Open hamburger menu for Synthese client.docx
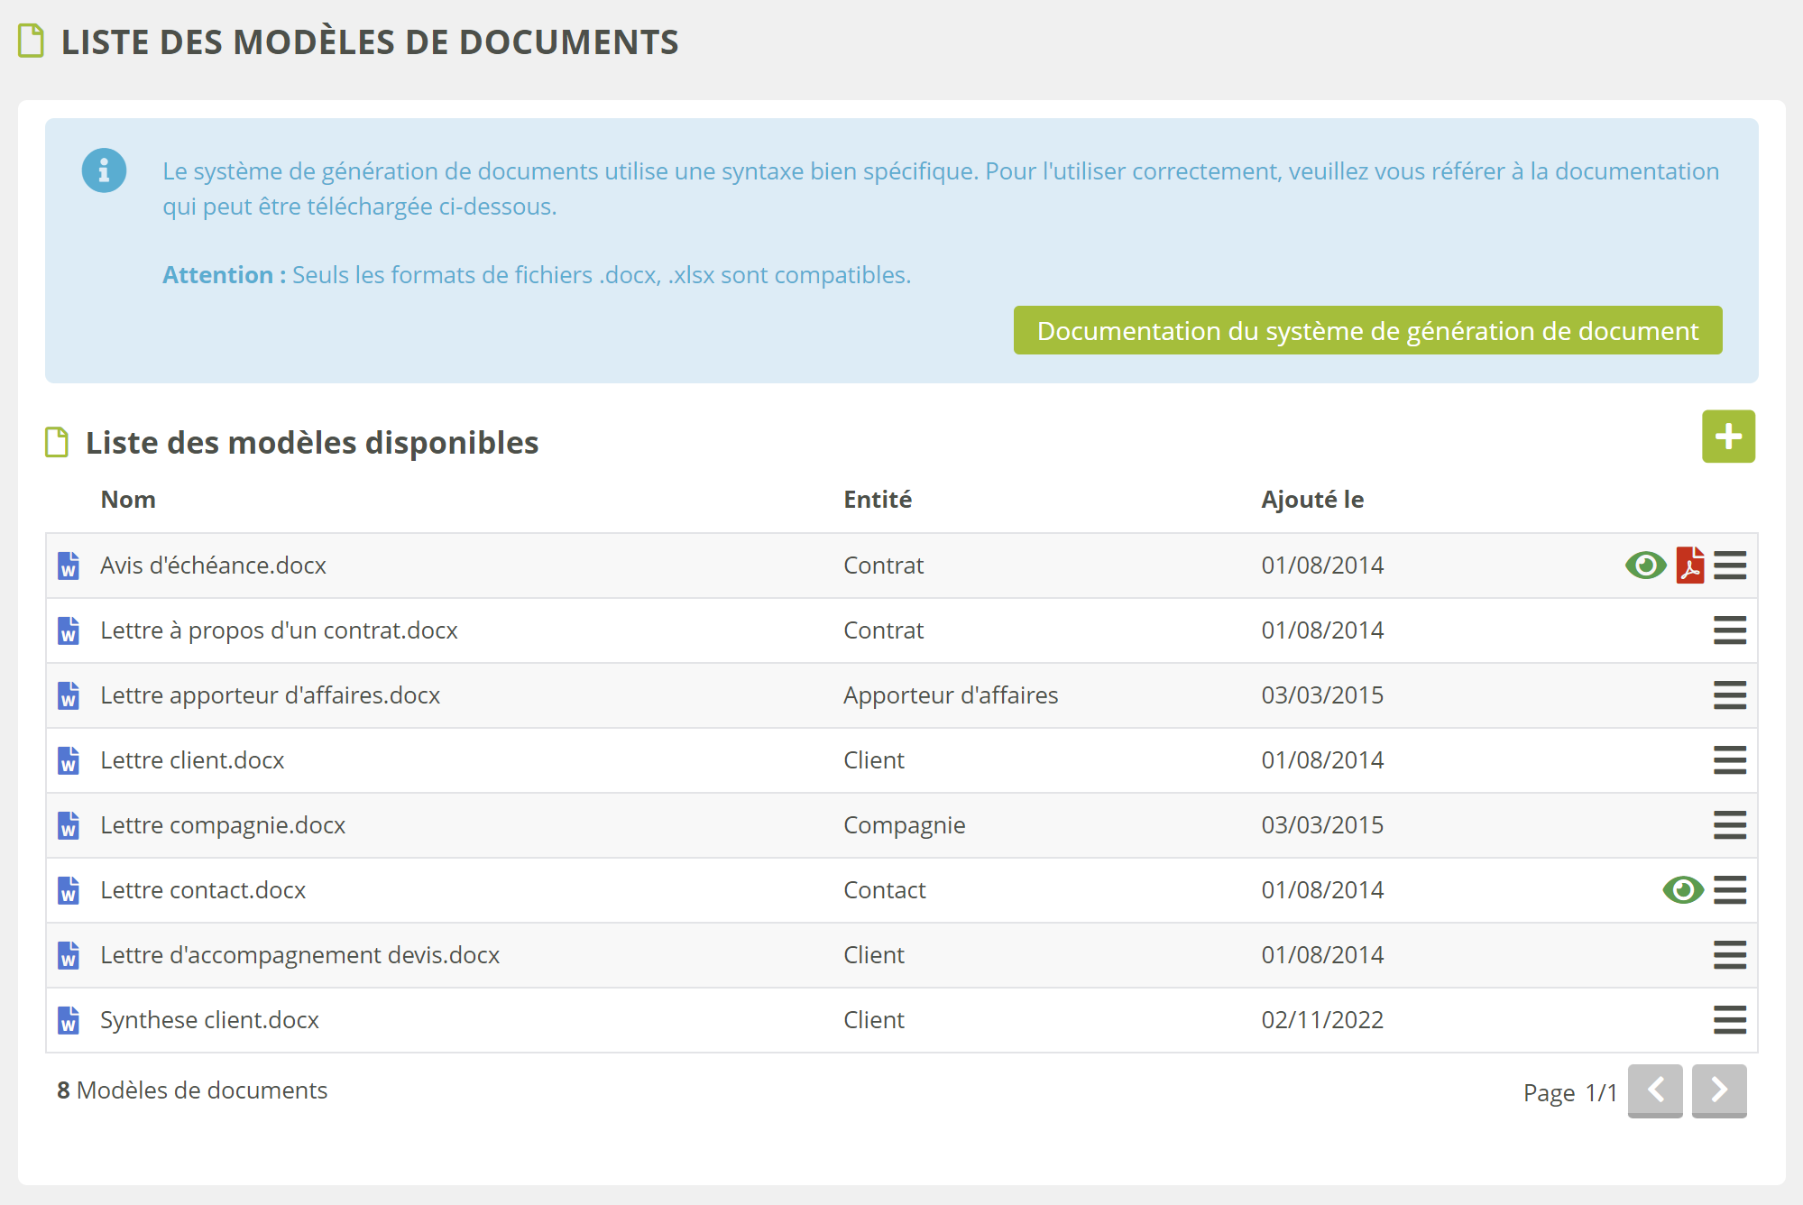1803x1205 pixels. [x=1729, y=1020]
